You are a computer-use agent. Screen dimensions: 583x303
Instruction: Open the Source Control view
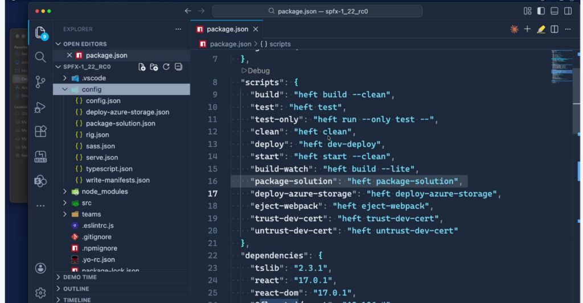click(x=40, y=82)
